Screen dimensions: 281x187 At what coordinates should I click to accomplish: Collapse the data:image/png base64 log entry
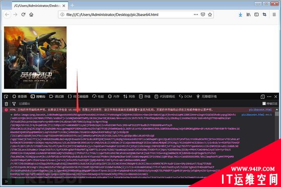[11, 115]
